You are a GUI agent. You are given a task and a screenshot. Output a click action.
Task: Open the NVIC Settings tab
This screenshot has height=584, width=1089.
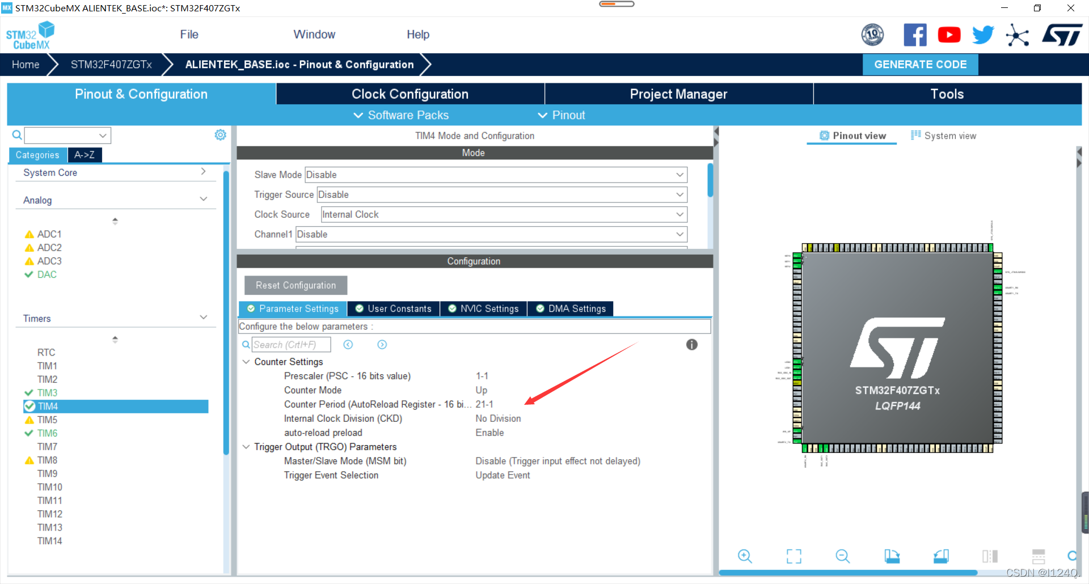tap(484, 308)
